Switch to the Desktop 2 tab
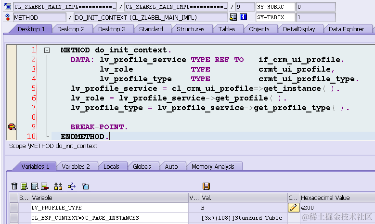 (71, 29)
